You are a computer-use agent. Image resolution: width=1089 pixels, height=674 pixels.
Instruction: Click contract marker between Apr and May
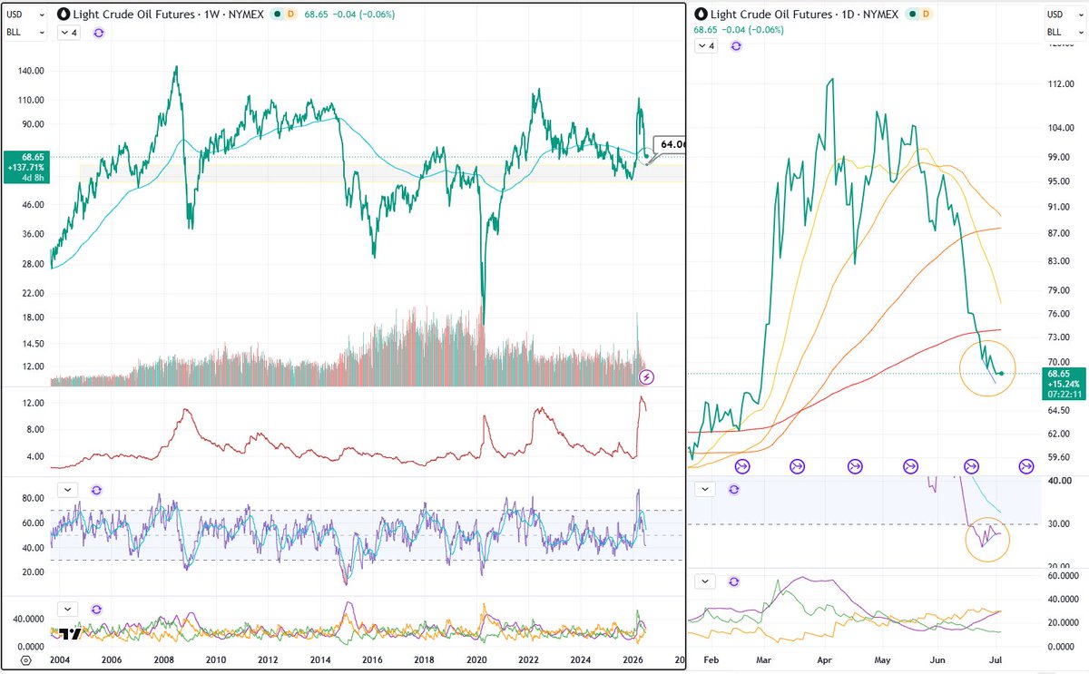(855, 466)
